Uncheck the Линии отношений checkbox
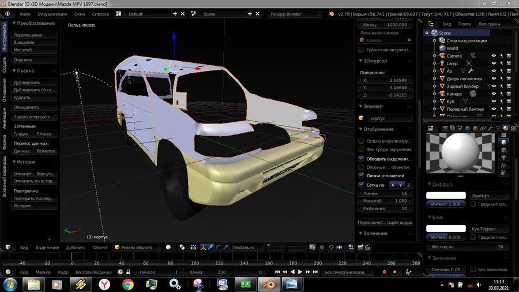Screen dimensions: 519x292 tap(361, 175)
